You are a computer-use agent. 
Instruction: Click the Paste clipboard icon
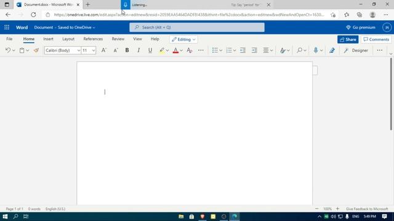(x=22, y=50)
